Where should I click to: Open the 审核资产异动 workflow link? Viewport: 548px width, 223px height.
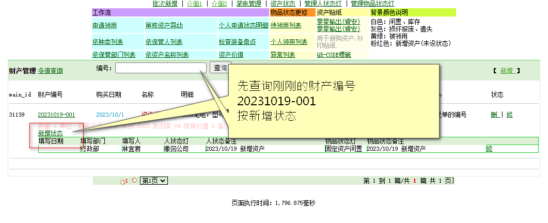pos(164,25)
